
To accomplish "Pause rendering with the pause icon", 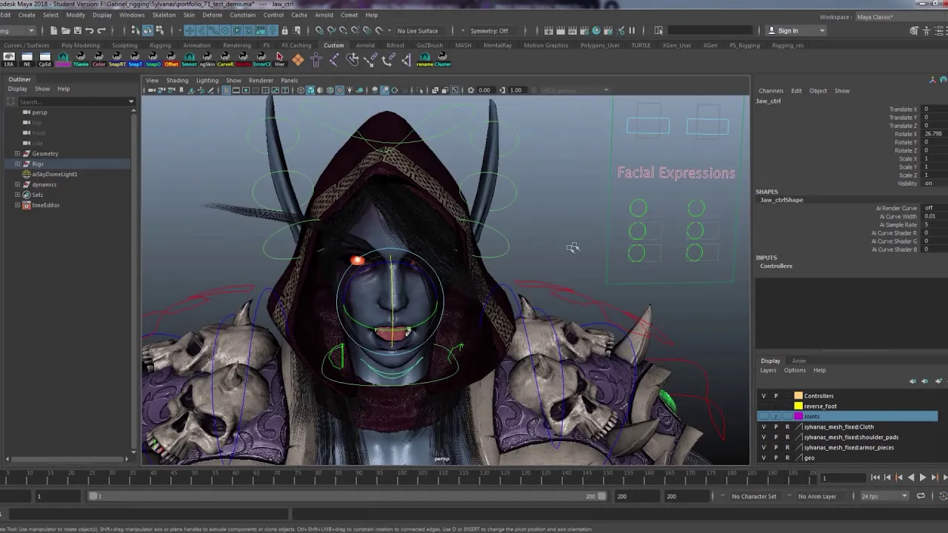I will 632,30.
